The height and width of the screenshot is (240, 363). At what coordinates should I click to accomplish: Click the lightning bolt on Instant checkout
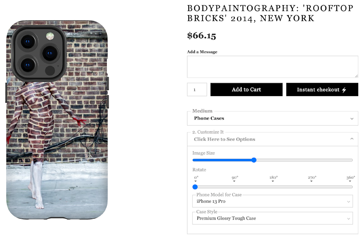(344, 90)
